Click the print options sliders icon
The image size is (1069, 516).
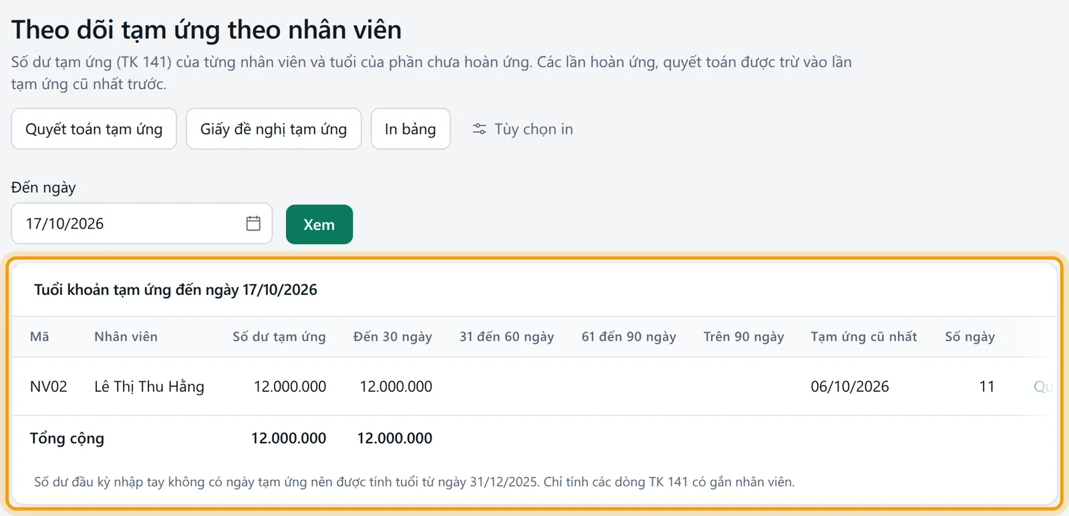pos(479,129)
